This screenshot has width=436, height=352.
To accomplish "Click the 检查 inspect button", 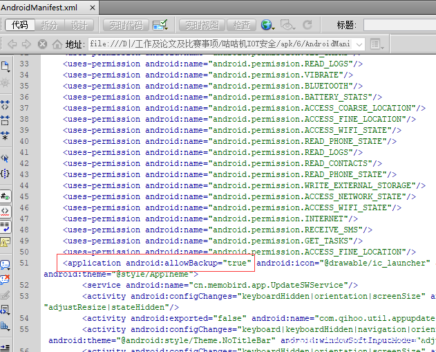I will click(x=241, y=25).
